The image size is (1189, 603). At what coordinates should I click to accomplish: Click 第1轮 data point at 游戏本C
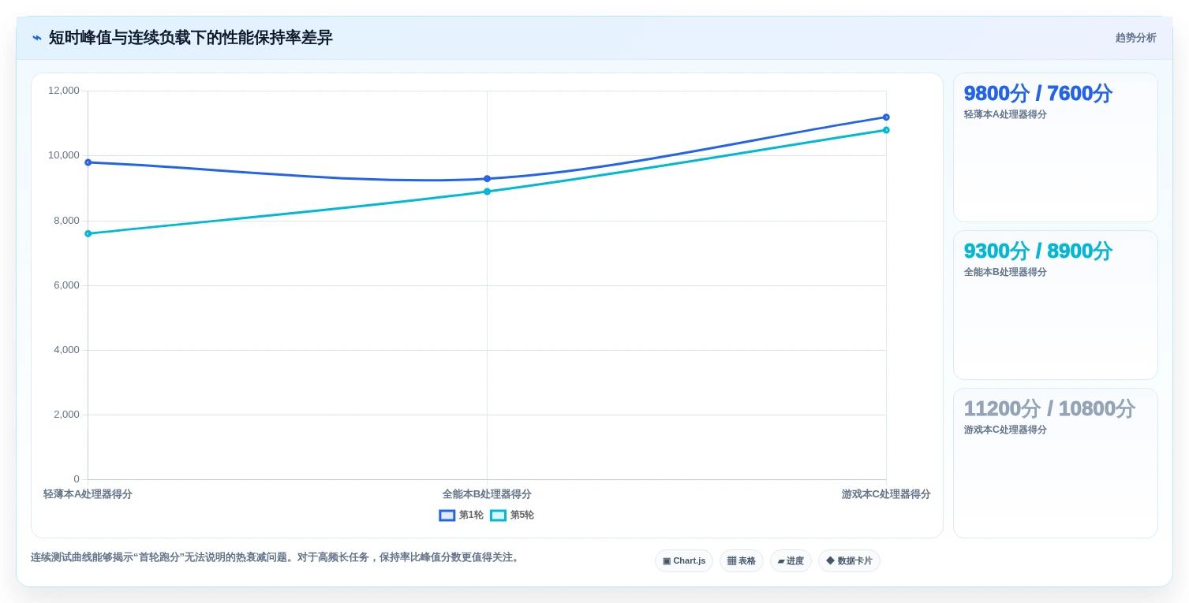click(886, 117)
